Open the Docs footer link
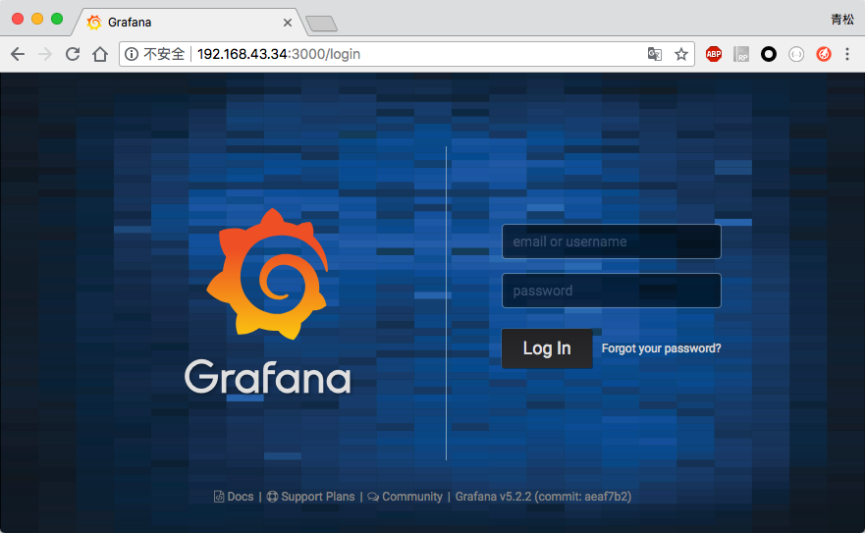The image size is (865, 533). 235,497
